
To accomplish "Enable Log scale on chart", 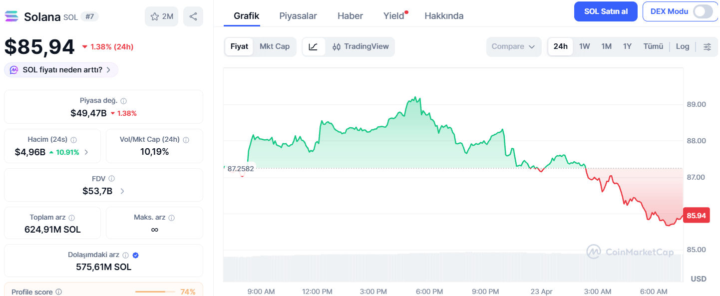I will 683,46.
